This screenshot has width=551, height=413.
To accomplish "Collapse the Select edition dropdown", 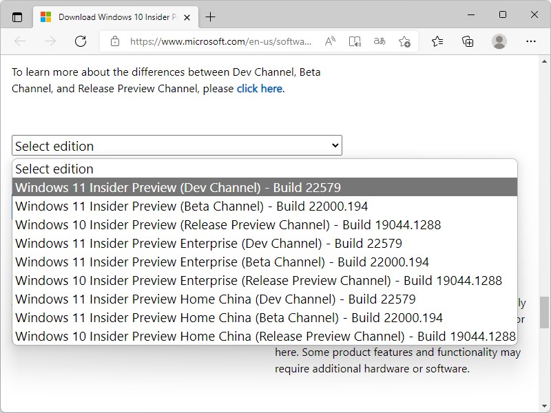I will [x=176, y=146].
